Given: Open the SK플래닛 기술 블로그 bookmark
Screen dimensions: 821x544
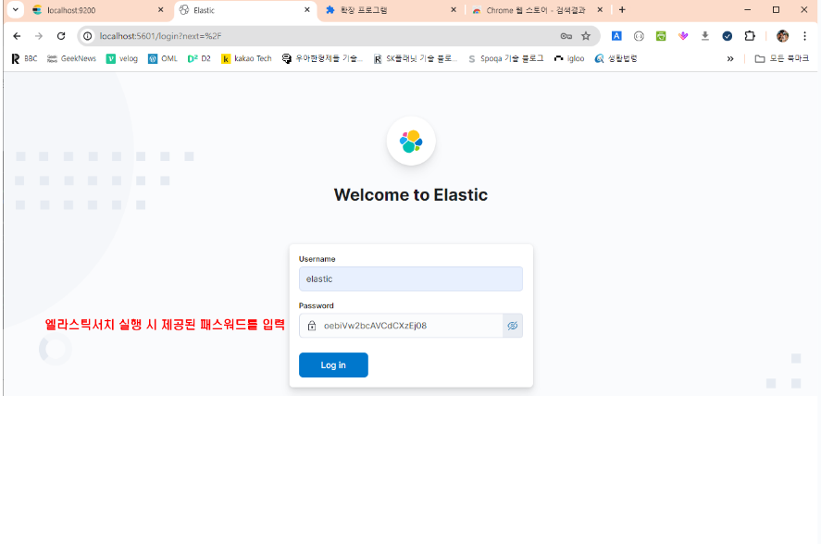Looking at the screenshot, I should (x=416, y=58).
